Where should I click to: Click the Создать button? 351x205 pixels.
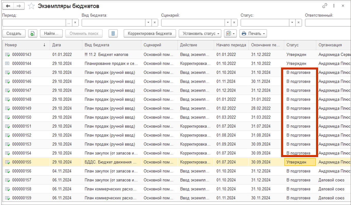point(14,33)
